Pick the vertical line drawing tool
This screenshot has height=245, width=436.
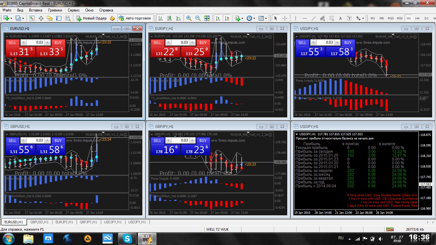point(296,18)
